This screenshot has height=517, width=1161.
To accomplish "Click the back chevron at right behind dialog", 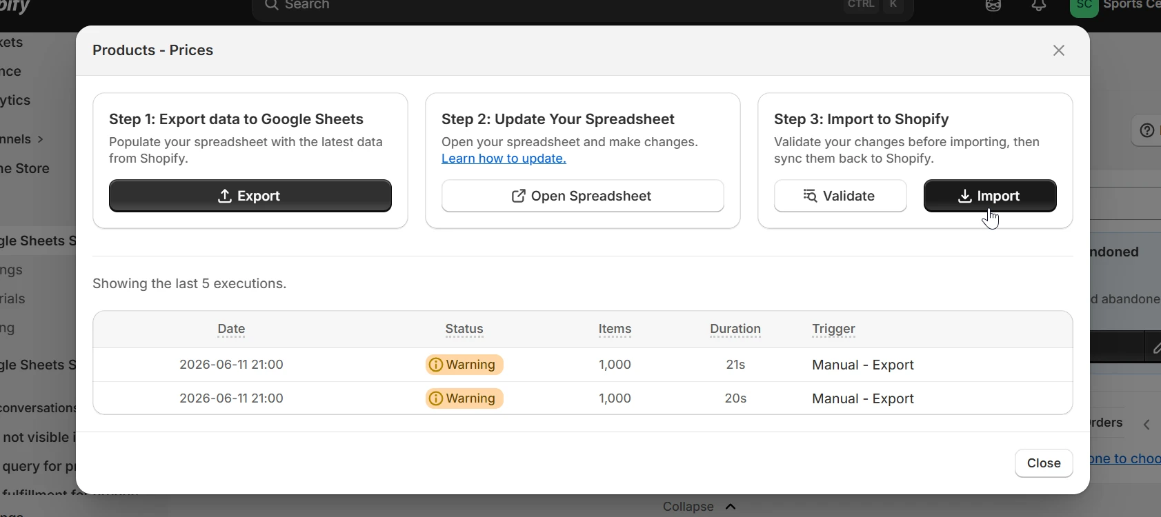I will [1147, 425].
